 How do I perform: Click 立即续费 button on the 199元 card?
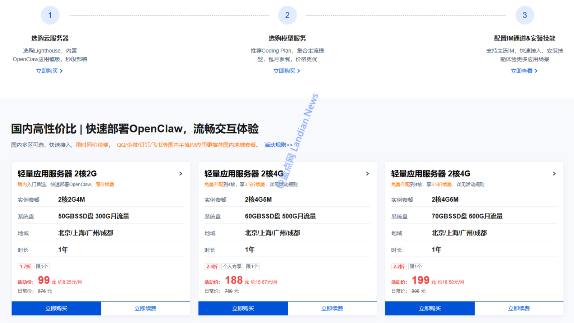point(519,308)
